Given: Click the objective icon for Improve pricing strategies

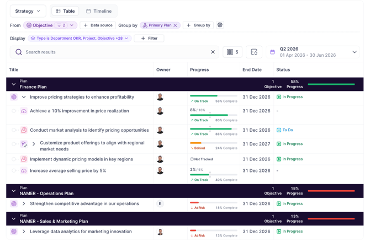Looking at the screenshot, I should [x=14, y=97].
